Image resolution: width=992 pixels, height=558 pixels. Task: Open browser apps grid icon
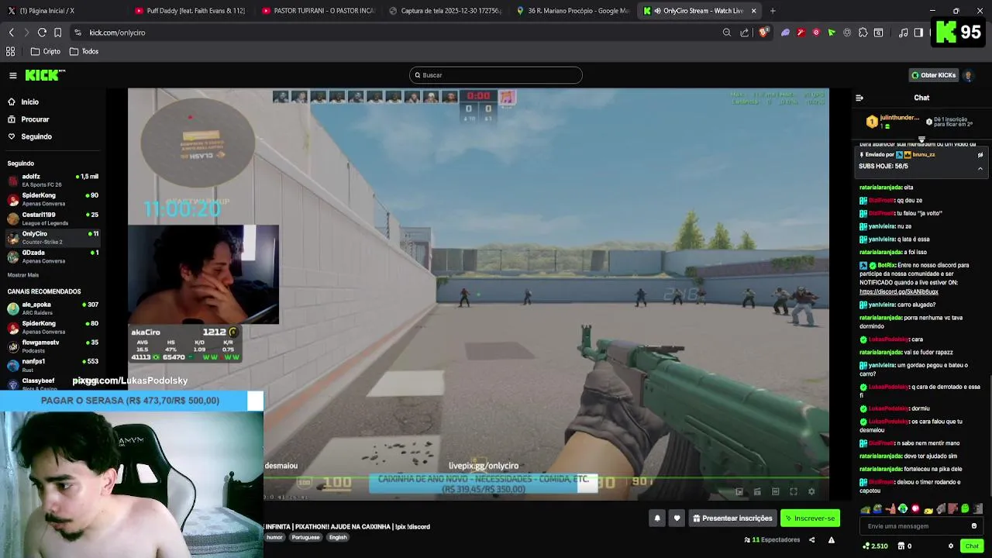[11, 51]
